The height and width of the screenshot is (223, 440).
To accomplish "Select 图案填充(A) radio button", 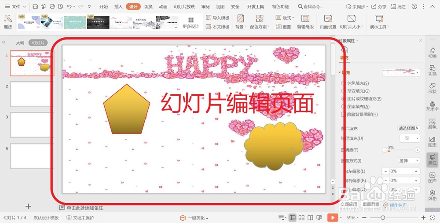I will pyautogui.click(x=344, y=107).
